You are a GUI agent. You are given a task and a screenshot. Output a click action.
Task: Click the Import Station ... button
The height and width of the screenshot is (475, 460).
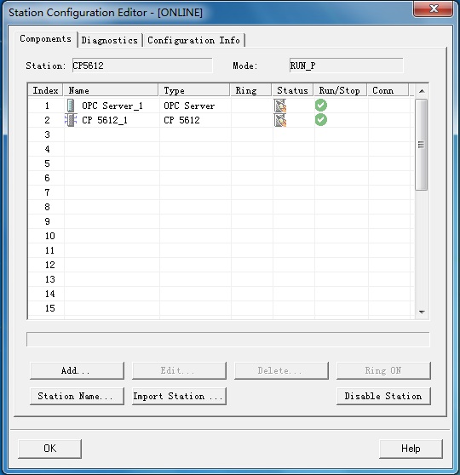click(x=179, y=396)
